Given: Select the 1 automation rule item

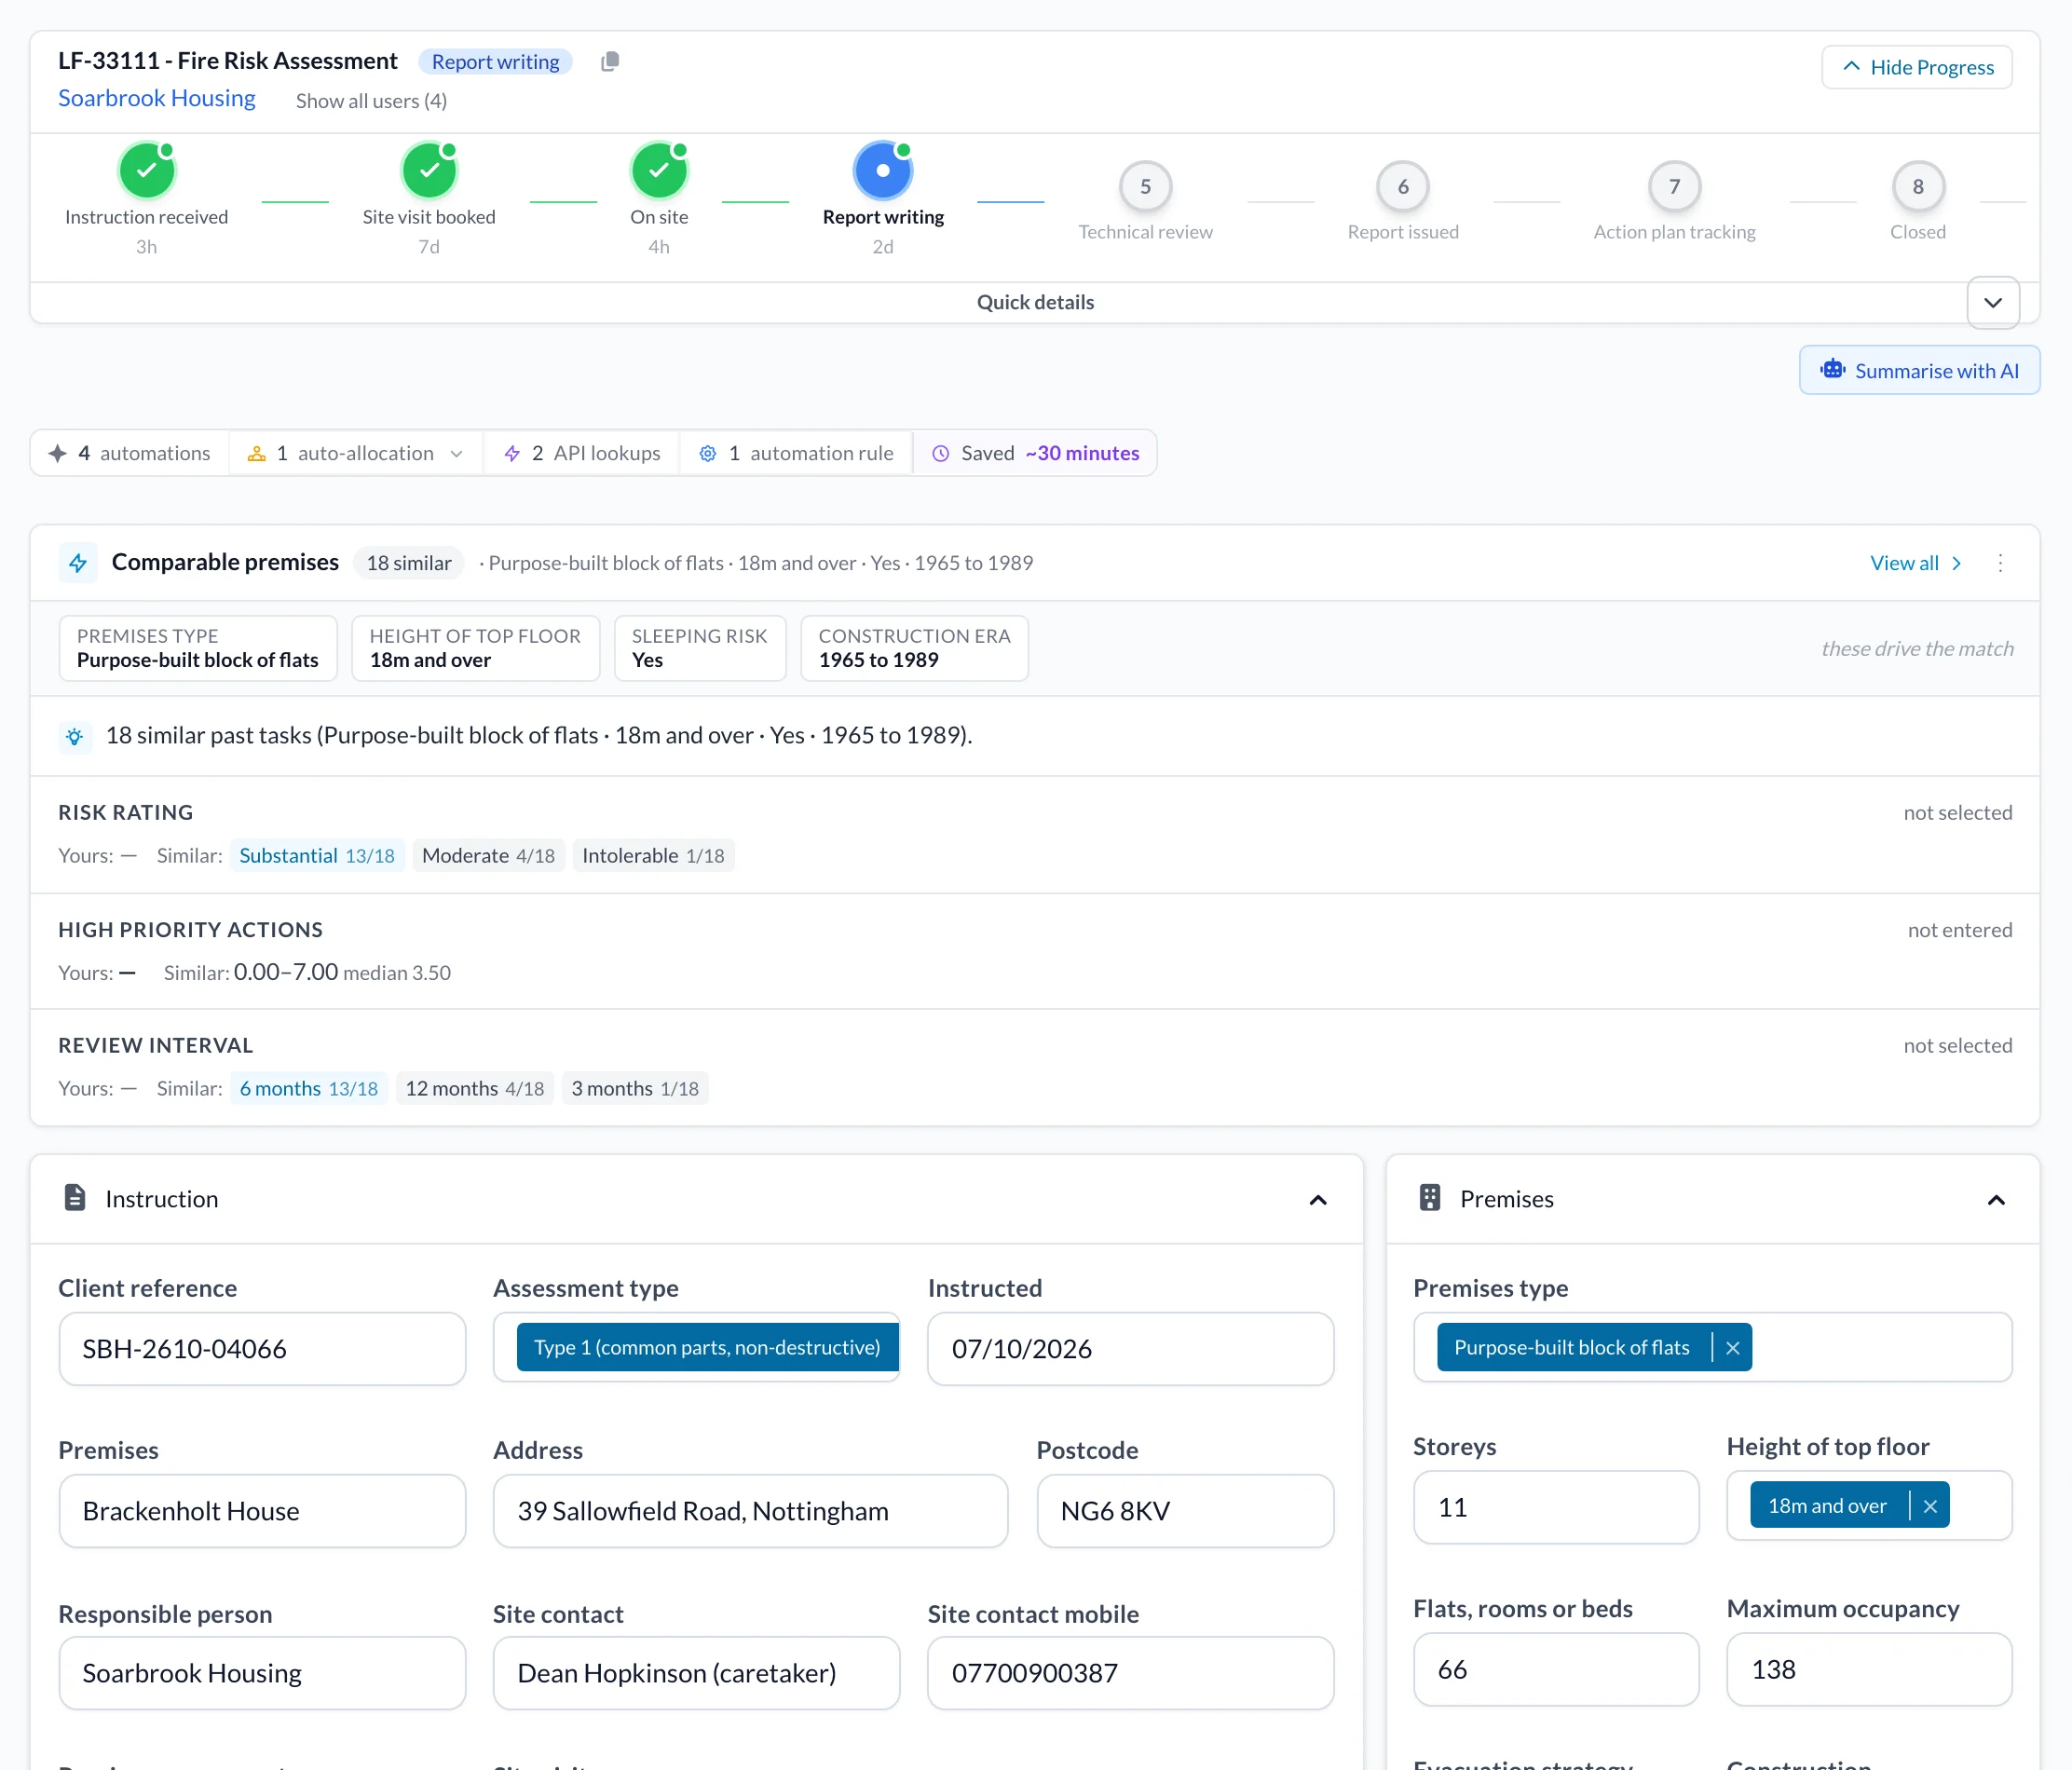Looking at the screenshot, I should (x=796, y=453).
